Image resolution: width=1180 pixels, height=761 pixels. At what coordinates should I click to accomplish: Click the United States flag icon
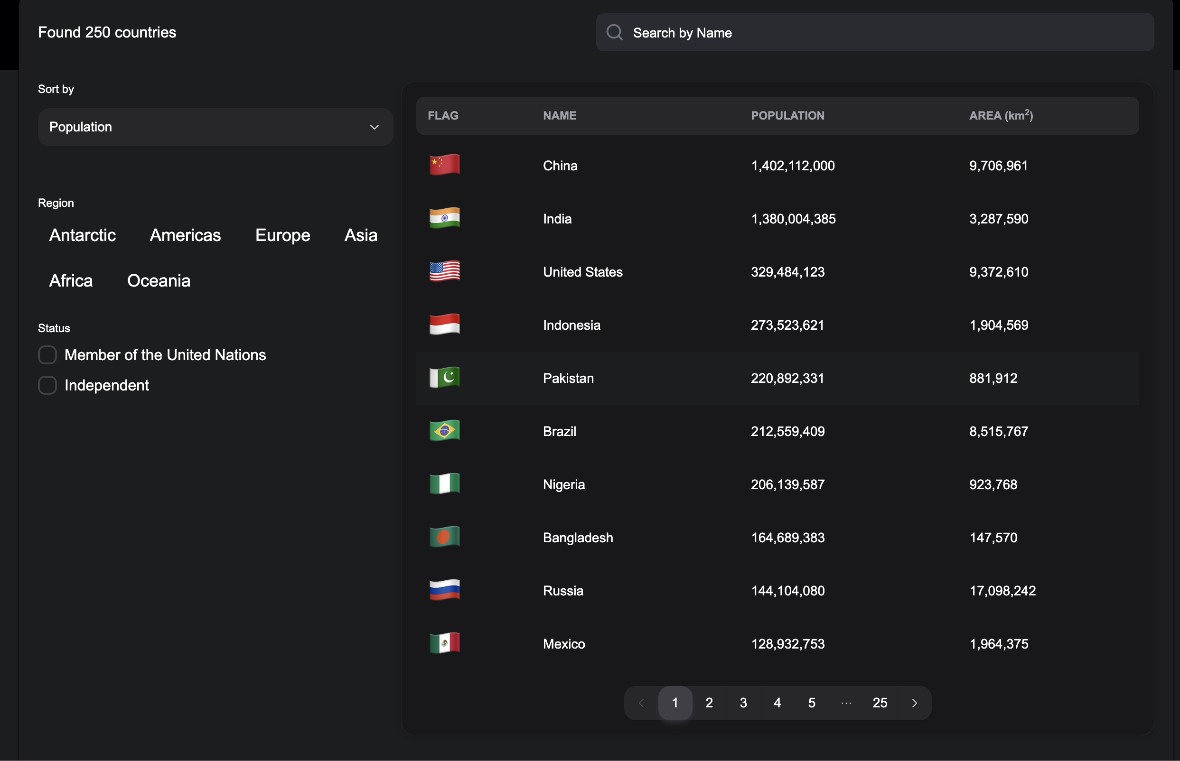pyautogui.click(x=444, y=271)
